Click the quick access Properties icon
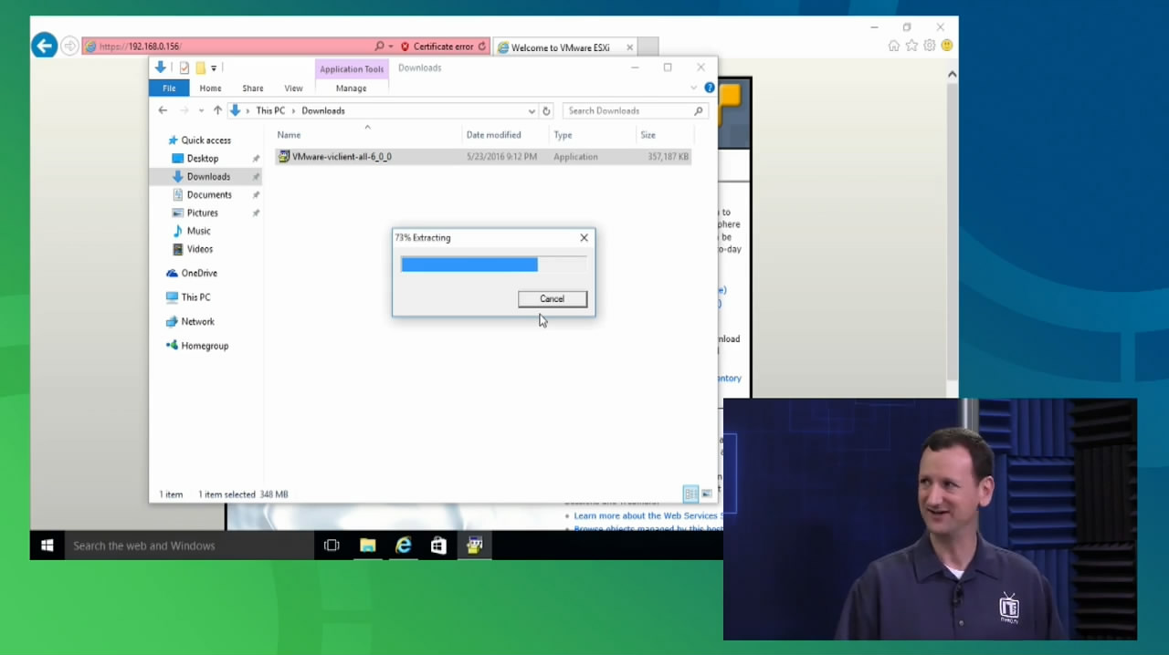The width and height of the screenshot is (1169, 655). [x=184, y=68]
